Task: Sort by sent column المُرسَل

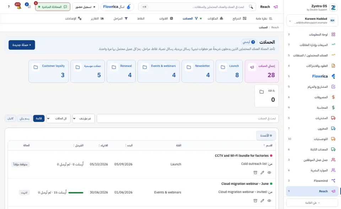Action: tap(78, 145)
